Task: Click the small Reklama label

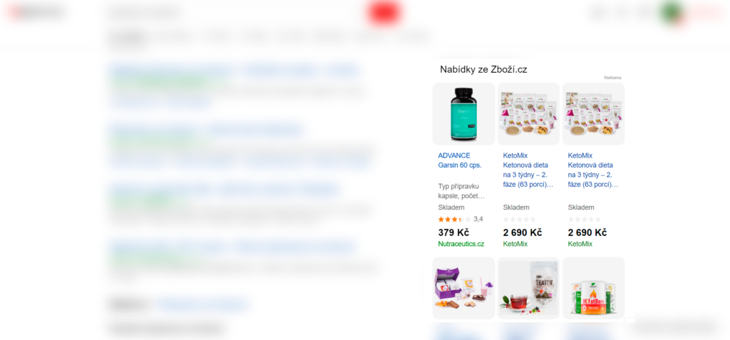Action: pyautogui.click(x=612, y=78)
